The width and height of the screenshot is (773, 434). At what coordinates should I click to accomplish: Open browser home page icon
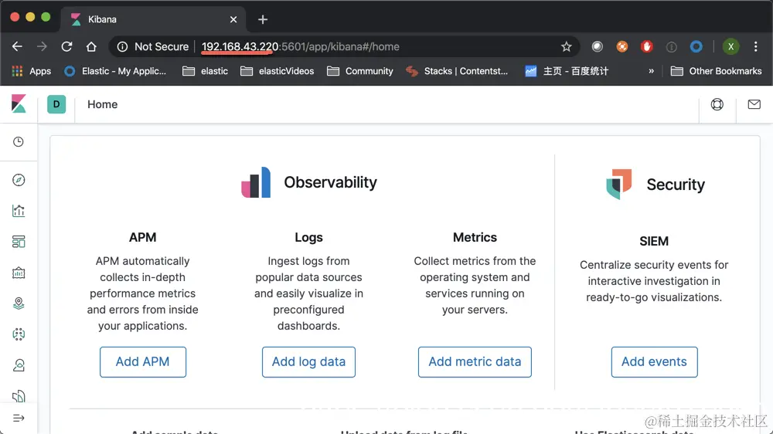91,47
